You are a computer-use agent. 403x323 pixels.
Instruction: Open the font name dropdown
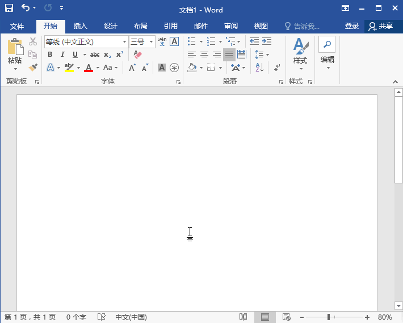[x=124, y=42]
